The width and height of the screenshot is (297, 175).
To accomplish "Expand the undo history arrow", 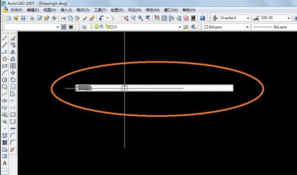I will (x=107, y=18).
